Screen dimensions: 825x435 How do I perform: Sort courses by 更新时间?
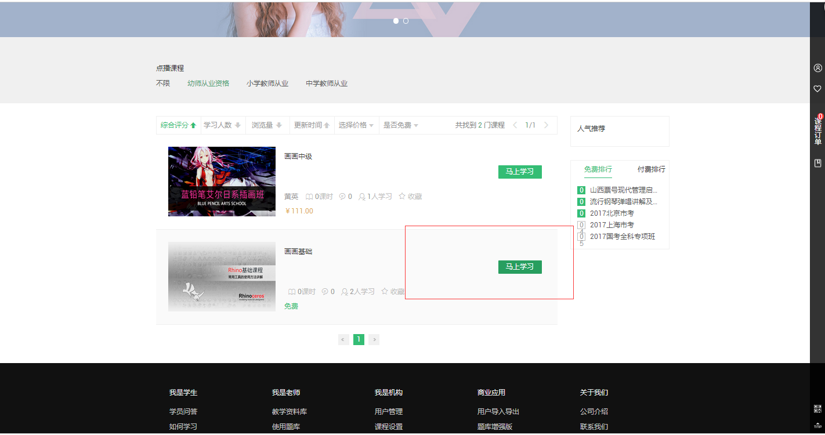pos(312,125)
